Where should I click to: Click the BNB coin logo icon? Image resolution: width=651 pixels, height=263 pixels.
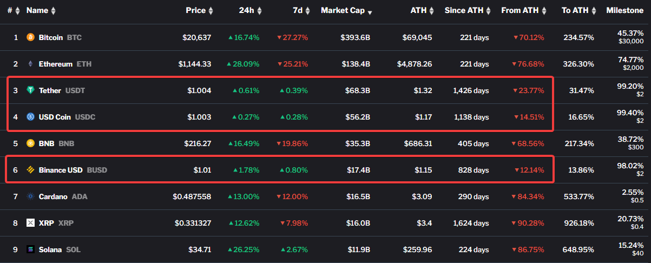coord(30,143)
